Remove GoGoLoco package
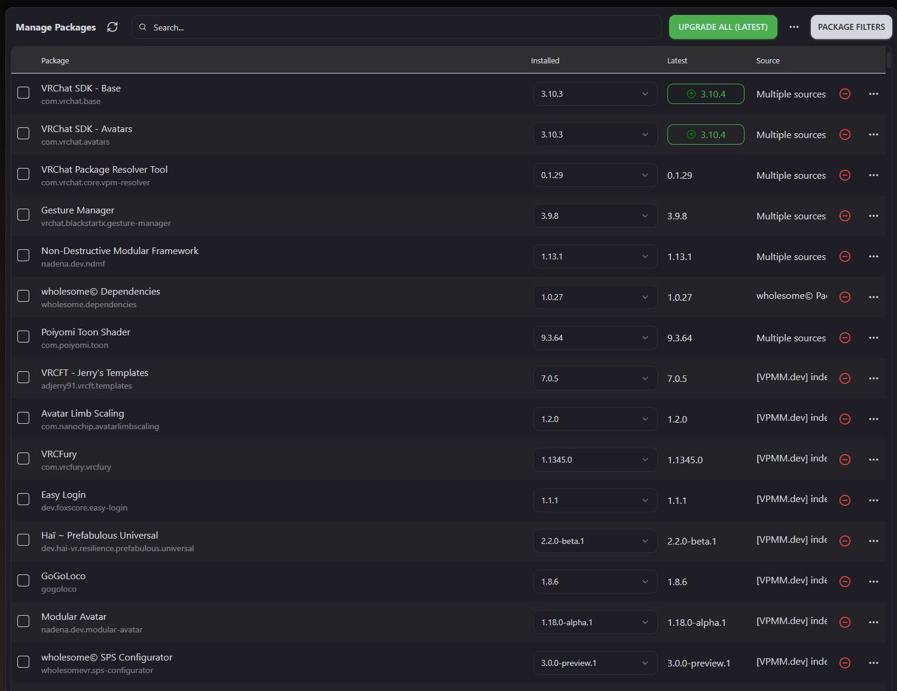Image resolution: width=897 pixels, height=691 pixels. (x=845, y=582)
